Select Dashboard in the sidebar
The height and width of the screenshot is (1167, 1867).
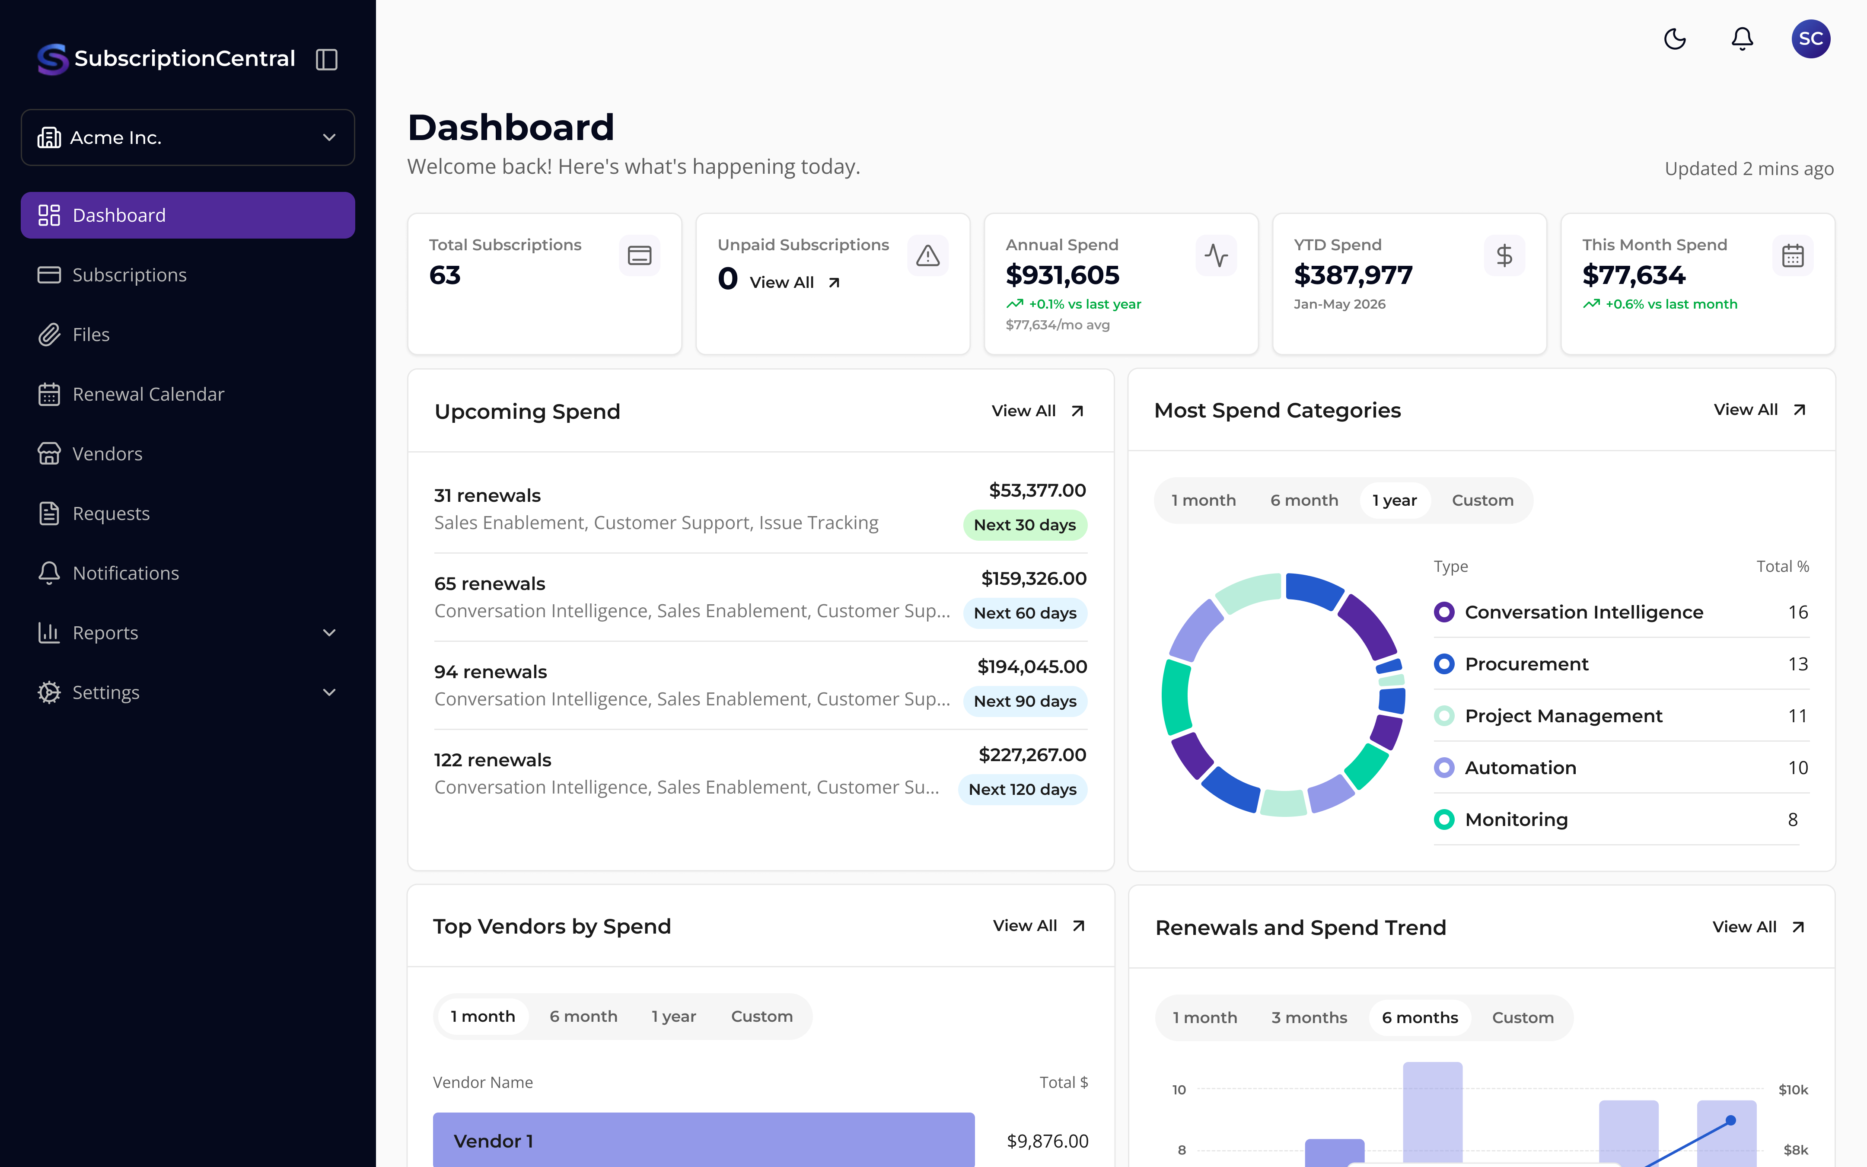pyautogui.click(x=188, y=215)
